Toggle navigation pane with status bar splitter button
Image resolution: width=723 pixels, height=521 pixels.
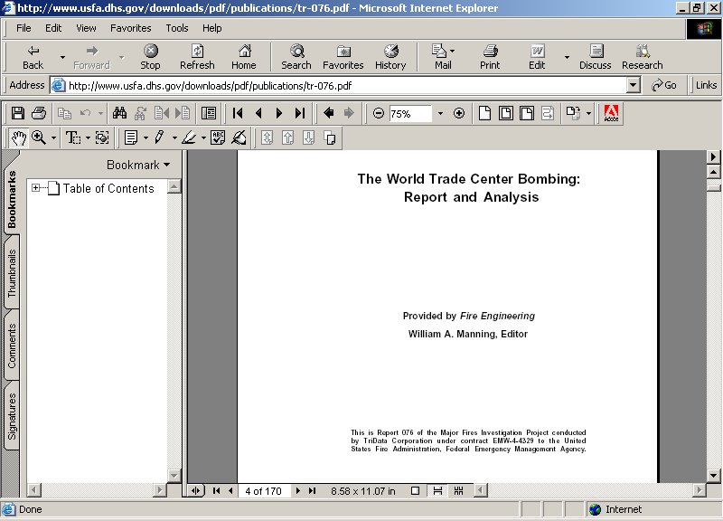pos(196,490)
